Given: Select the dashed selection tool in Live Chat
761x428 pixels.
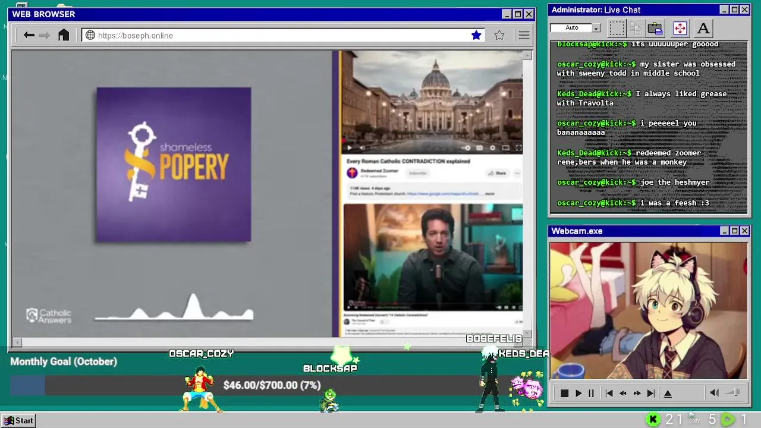Looking at the screenshot, I should click(x=617, y=28).
